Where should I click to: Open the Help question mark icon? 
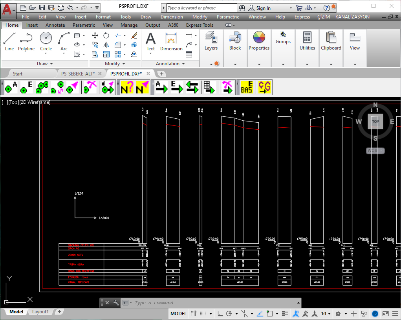(x=327, y=8)
